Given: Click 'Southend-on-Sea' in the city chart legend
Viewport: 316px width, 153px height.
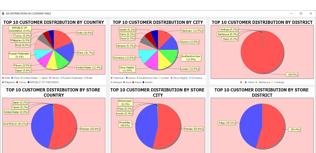Looking at the screenshot, I should coord(148,78).
